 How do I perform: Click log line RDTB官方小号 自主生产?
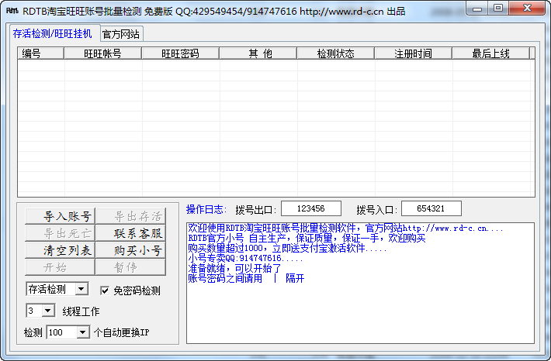pos(307,238)
